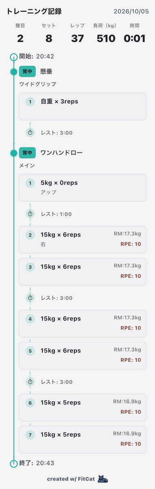Click the FitCat cat logo icon
The height and width of the screenshot is (489, 155).
103,479
